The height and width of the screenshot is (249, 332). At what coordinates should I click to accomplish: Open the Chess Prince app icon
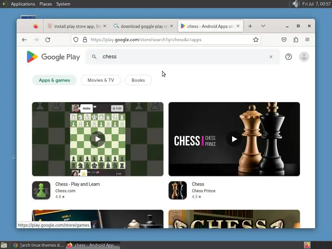coord(178,190)
